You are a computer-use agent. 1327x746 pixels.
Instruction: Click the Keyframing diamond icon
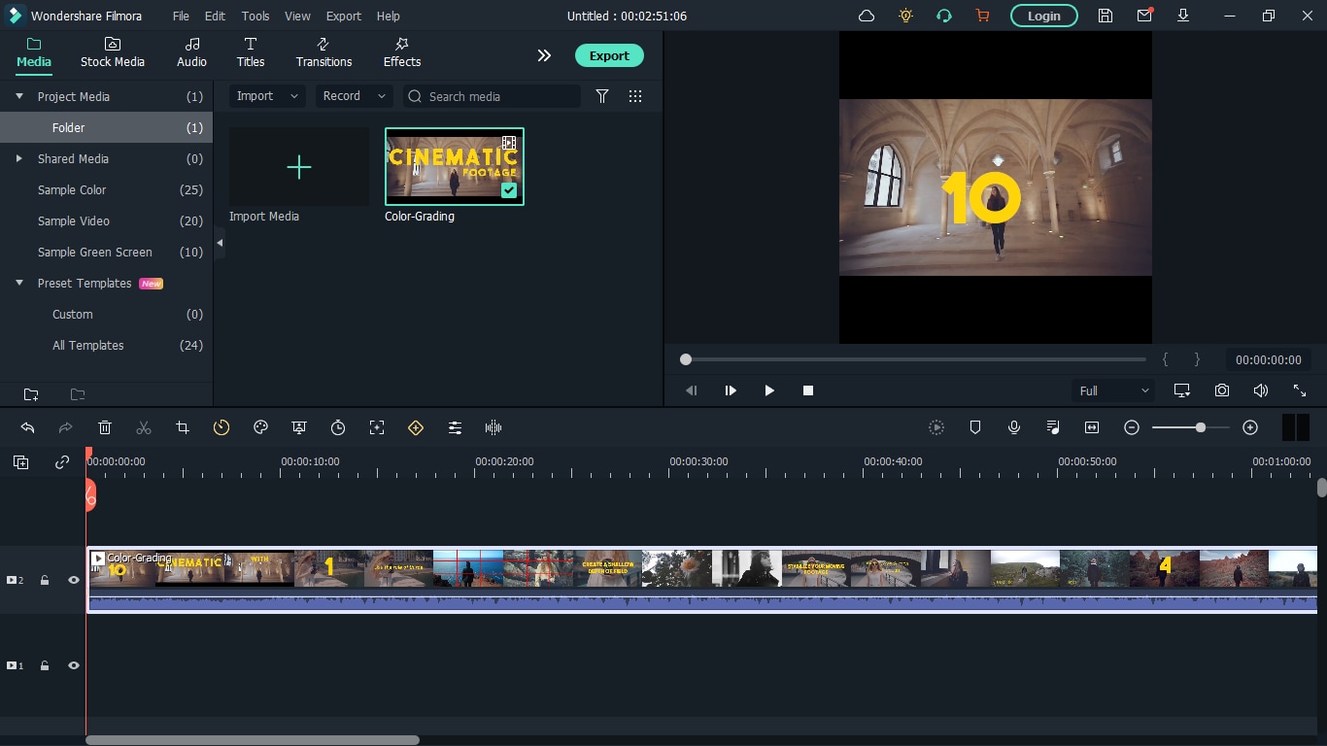coord(416,427)
